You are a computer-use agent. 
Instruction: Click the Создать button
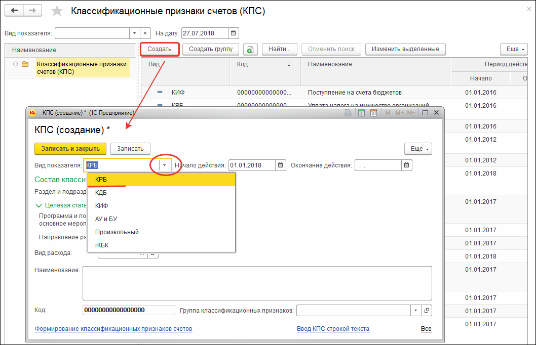coord(159,49)
